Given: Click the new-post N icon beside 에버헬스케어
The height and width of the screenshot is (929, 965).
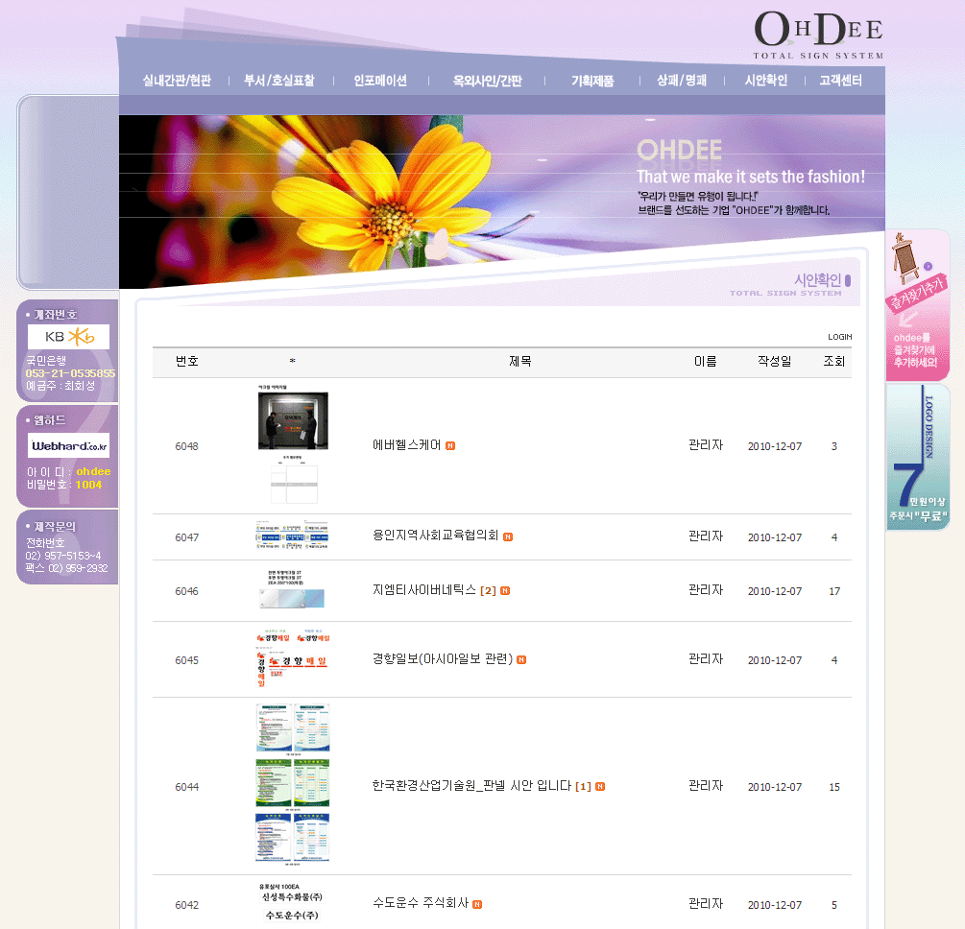Looking at the screenshot, I should pyautogui.click(x=450, y=445).
